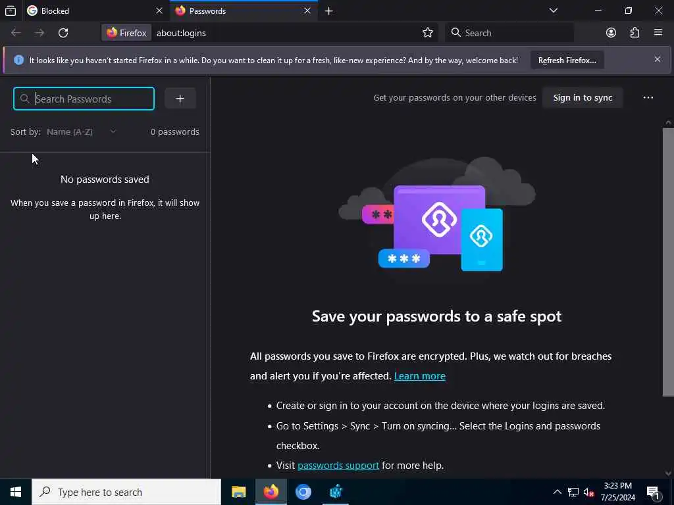Screen dimensions: 674x505
Task: Click the Firefox identity badge in address bar
Action: (126, 33)
